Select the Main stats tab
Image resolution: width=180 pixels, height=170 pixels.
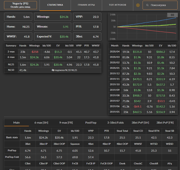pos(16,123)
